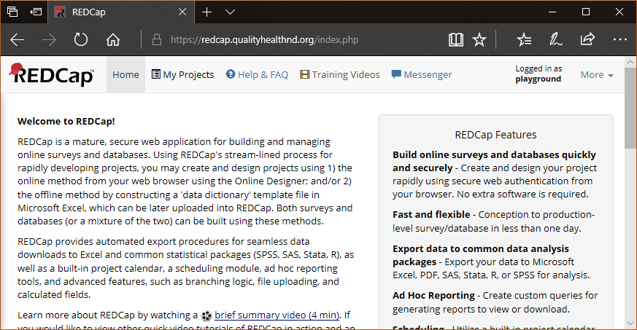Click the tab overview icon in title bar
Screen dimensions: 637x330
[x=12, y=12]
